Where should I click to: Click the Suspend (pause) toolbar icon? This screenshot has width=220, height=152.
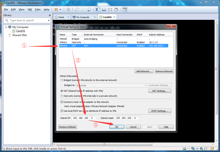[x=56, y=9]
